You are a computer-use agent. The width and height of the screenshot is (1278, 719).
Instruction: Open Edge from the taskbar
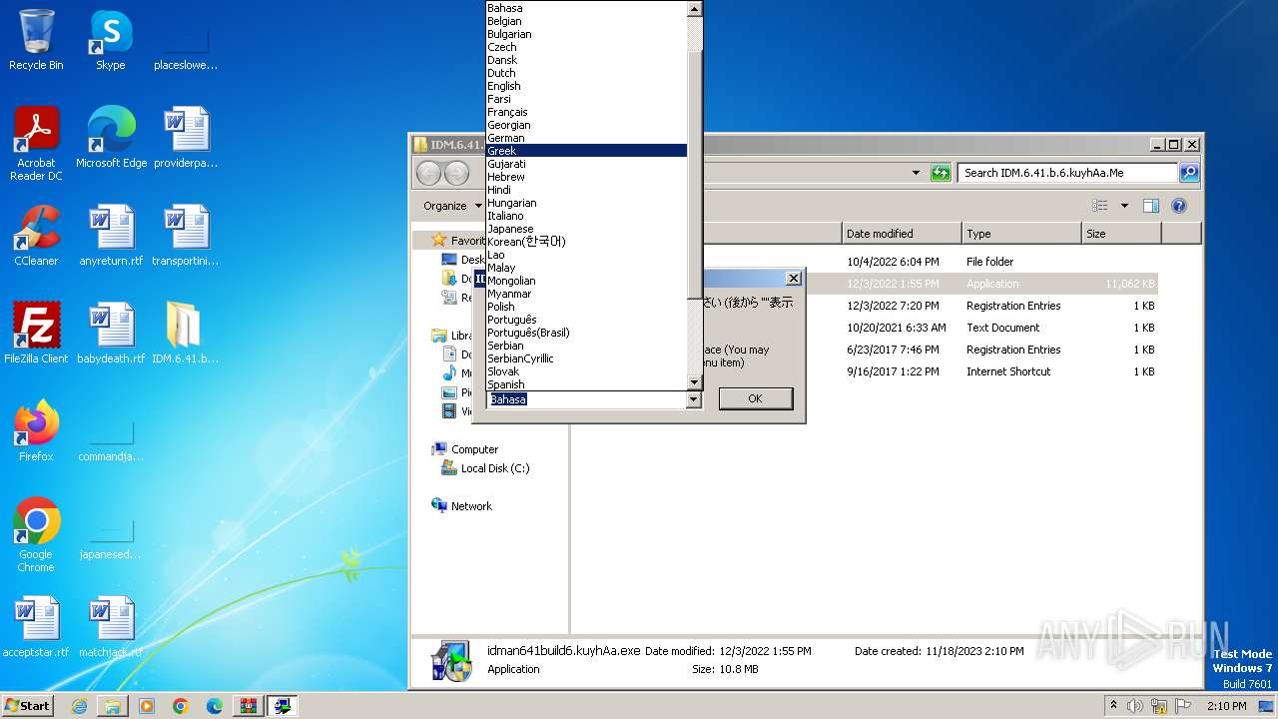click(215, 706)
